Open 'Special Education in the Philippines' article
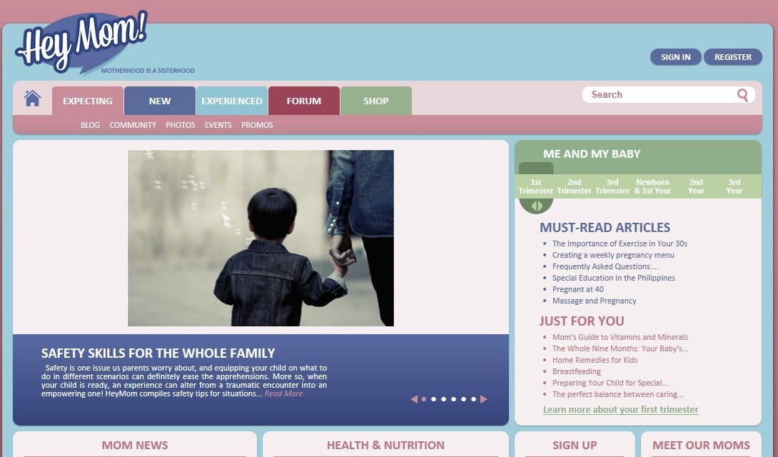Screen dimensions: 778x457 614,278
